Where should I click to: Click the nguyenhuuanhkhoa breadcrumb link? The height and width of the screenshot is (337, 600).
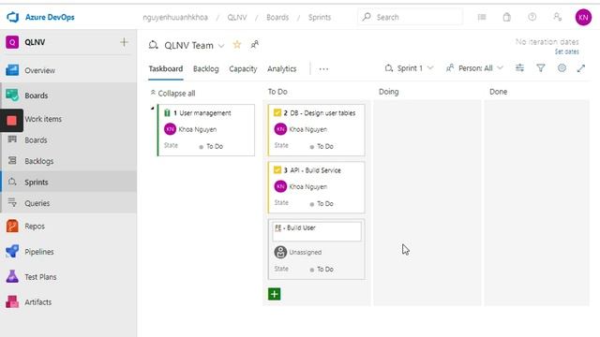pyautogui.click(x=175, y=17)
